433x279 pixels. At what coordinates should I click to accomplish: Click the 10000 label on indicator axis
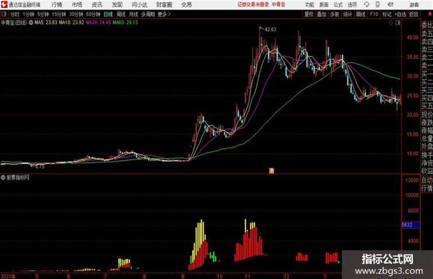412,195
